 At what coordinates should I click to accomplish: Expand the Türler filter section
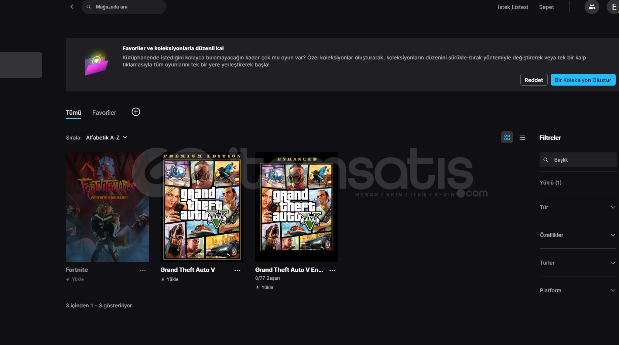tap(578, 263)
